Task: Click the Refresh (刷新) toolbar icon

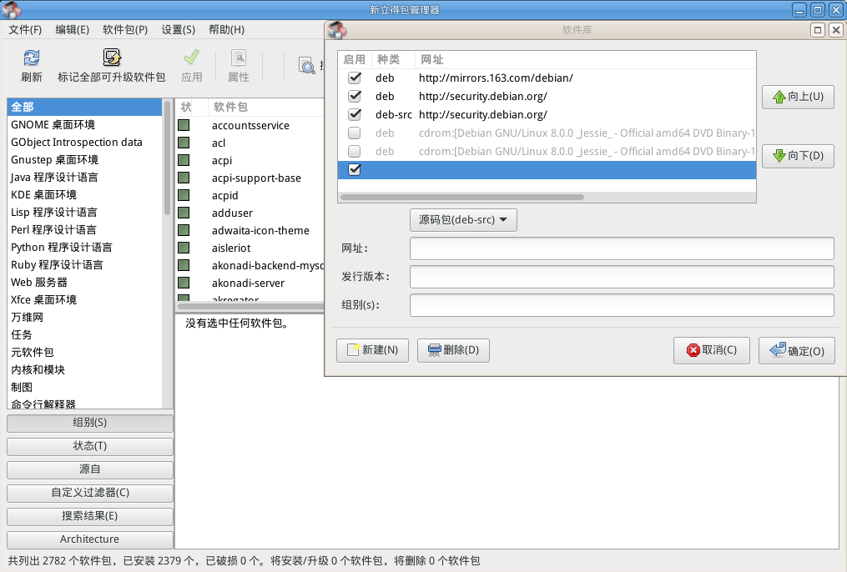Action: pyautogui.click(x=32, y=58)
